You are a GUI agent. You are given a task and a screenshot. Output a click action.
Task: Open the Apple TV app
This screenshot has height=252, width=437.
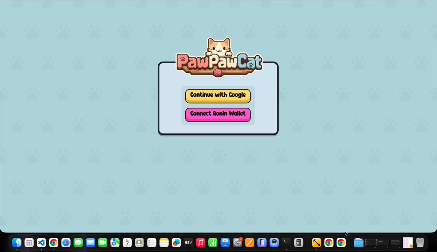[x=188, y=243]
